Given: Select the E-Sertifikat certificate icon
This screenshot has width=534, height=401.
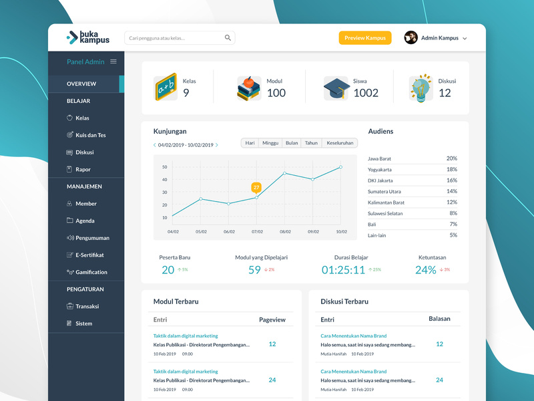Looking at the screenshot, I should [70, 255].
